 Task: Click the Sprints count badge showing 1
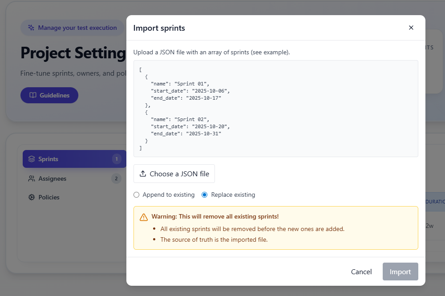[117, 159]
